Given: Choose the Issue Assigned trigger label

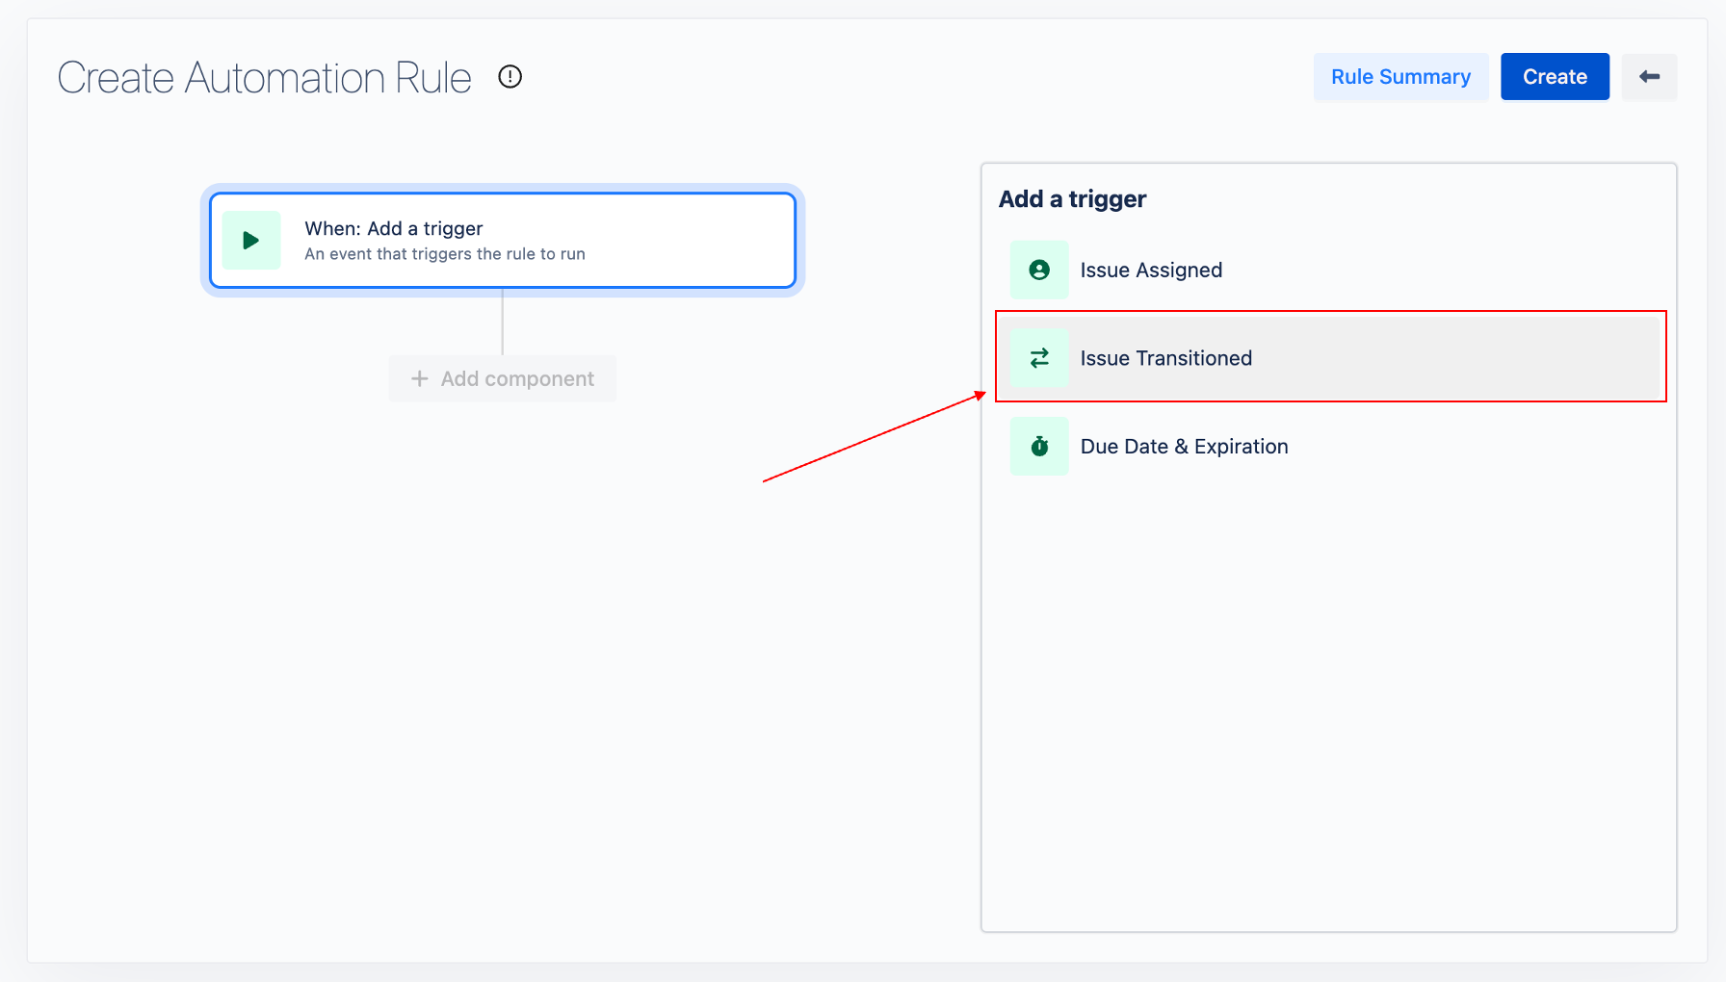Looking at the screenshot, I should (x=1151, y=271).
